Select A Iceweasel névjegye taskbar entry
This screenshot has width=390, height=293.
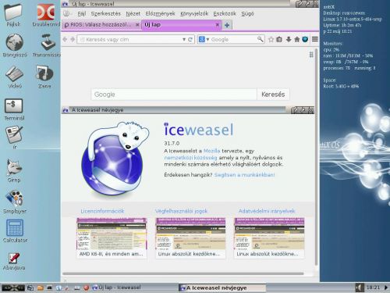click(x=222, y=288)
